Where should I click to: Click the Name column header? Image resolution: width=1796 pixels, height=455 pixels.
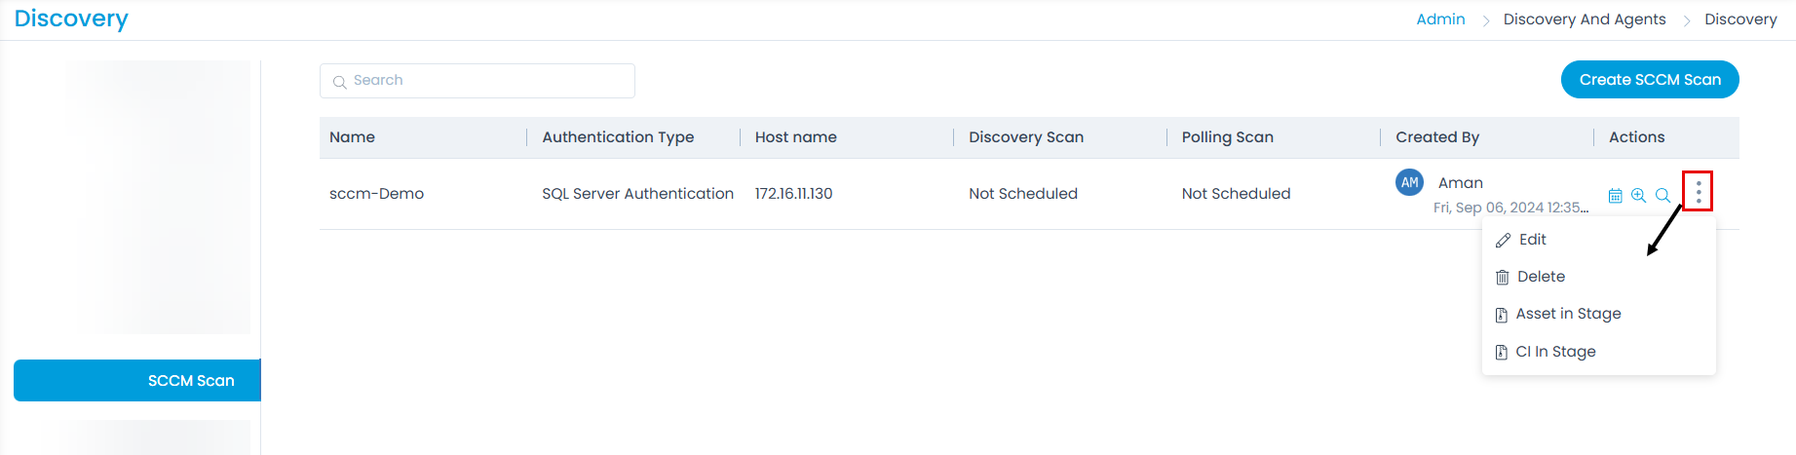coord(352,137)
